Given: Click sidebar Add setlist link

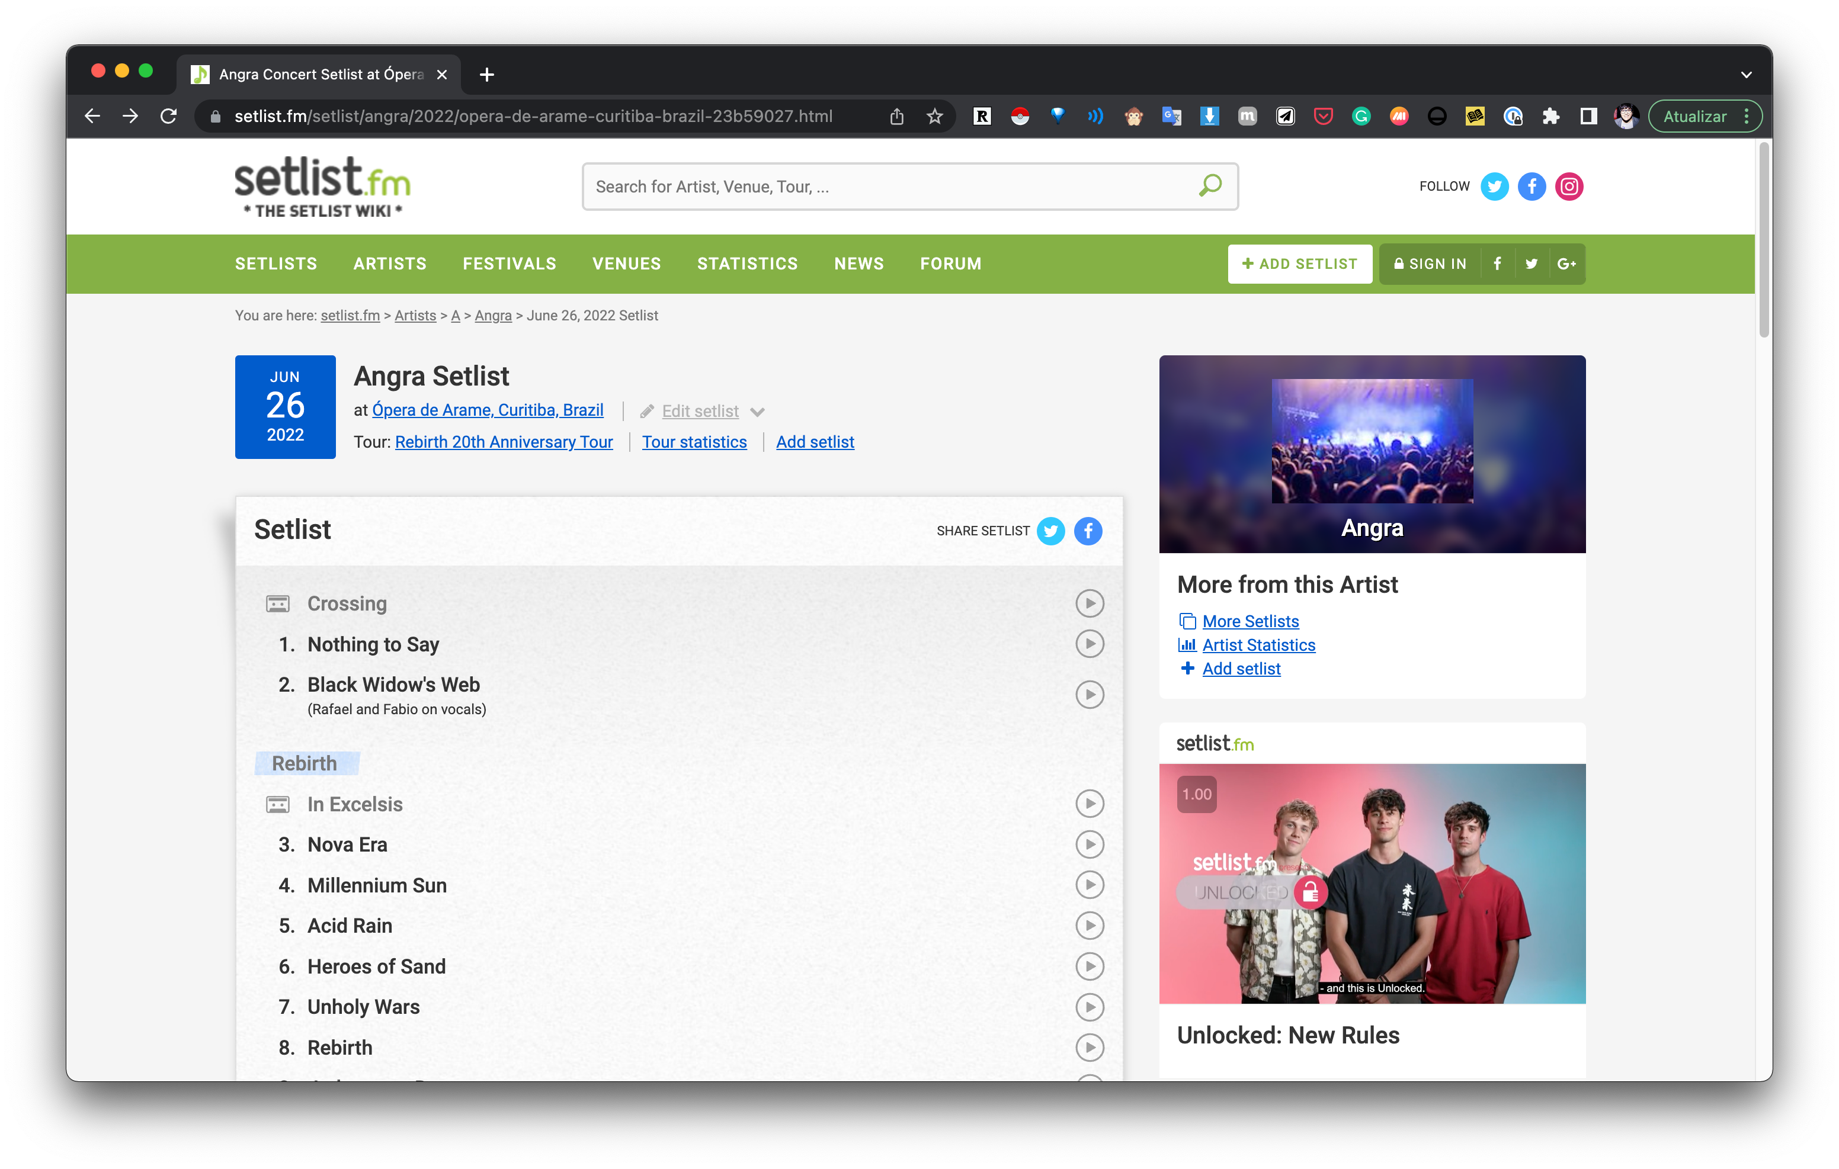Looking at the screenshot, I should (x=1241, y=668).
